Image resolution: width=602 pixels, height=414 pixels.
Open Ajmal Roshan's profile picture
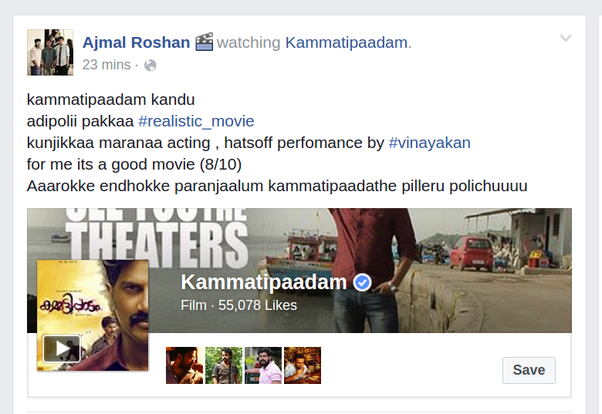click(50, 52)
